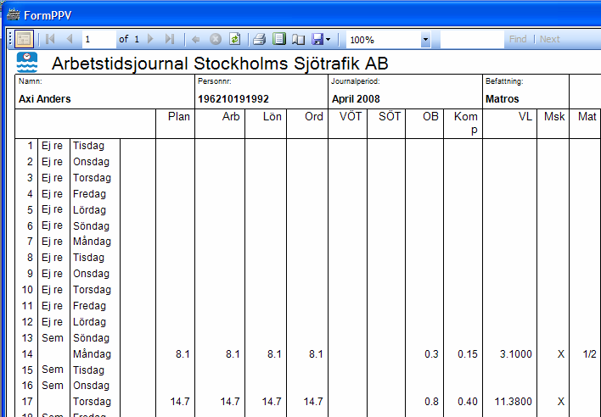
Task: Switch to print layout view
Action: pyautogui.click(x=279, y=39)
